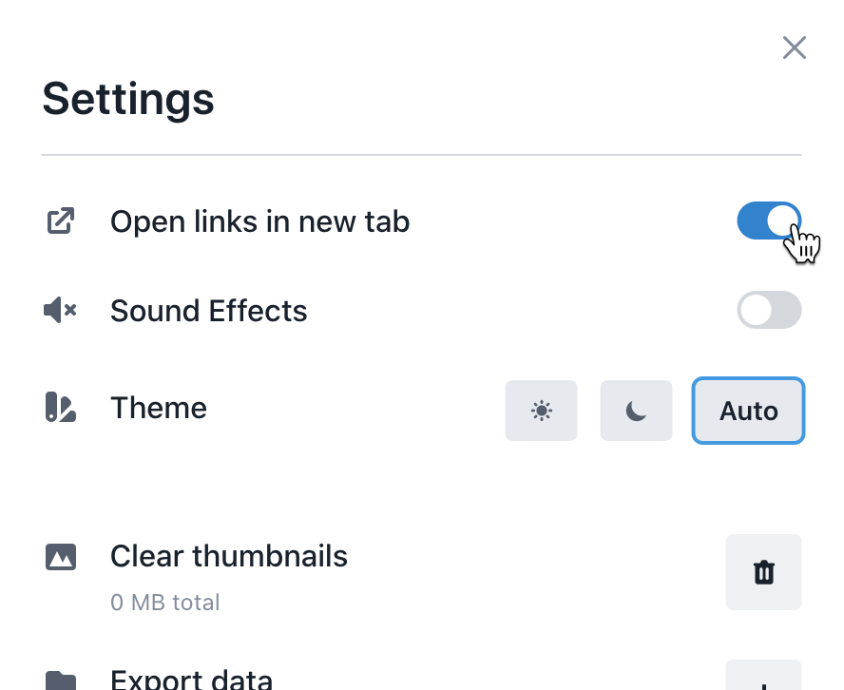Click the image icon beside Clear thumbnails
This screenshot has width=844, height=690.
tap(60, 557)
